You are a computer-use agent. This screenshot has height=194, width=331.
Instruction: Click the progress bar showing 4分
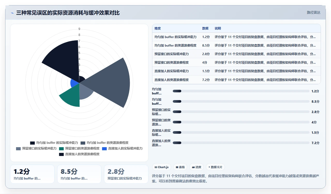(x=241, y=122)
